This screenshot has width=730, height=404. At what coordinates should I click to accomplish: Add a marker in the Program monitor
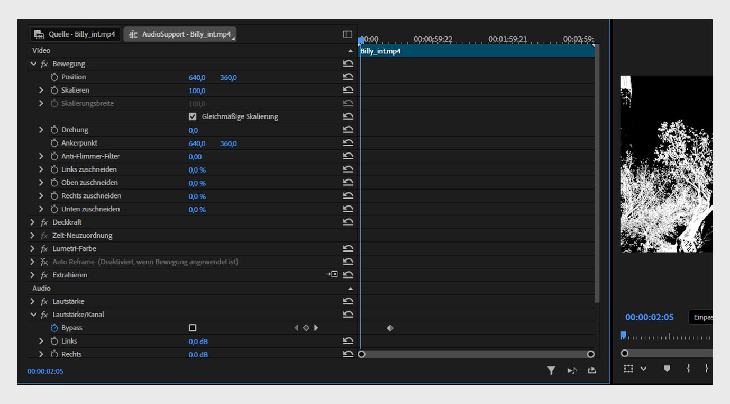[667, 369]
